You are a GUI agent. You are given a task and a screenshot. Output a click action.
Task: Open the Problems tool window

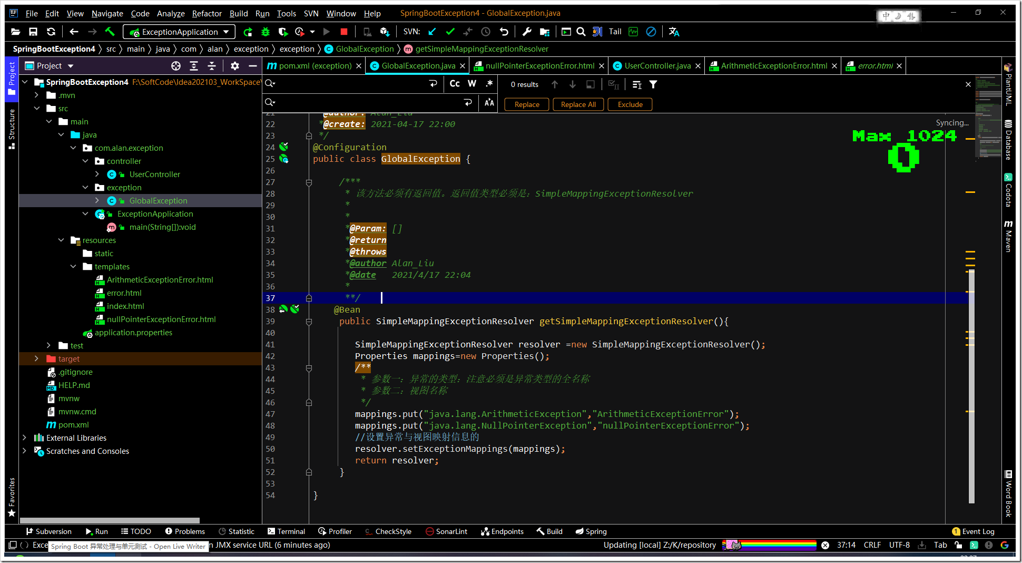pos(185,531)
